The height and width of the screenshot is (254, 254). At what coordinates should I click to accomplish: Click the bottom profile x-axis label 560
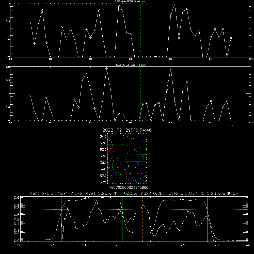click(118, 245)
